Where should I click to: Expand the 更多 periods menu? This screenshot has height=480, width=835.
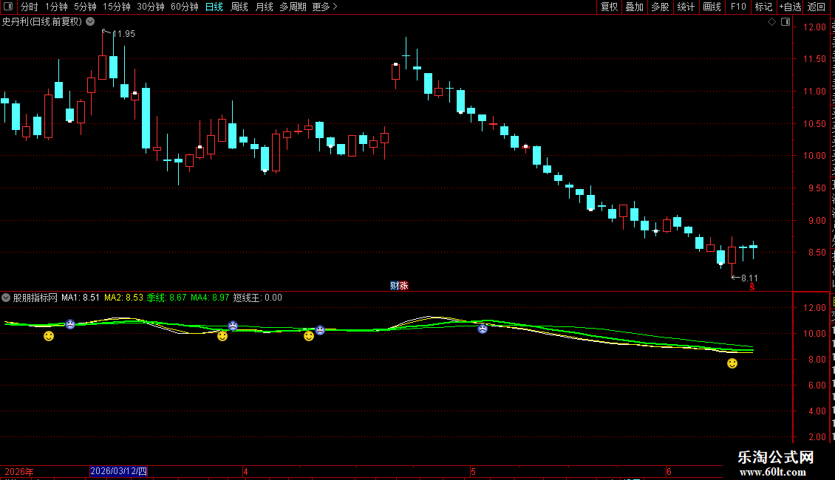click(x=324, y=7)
